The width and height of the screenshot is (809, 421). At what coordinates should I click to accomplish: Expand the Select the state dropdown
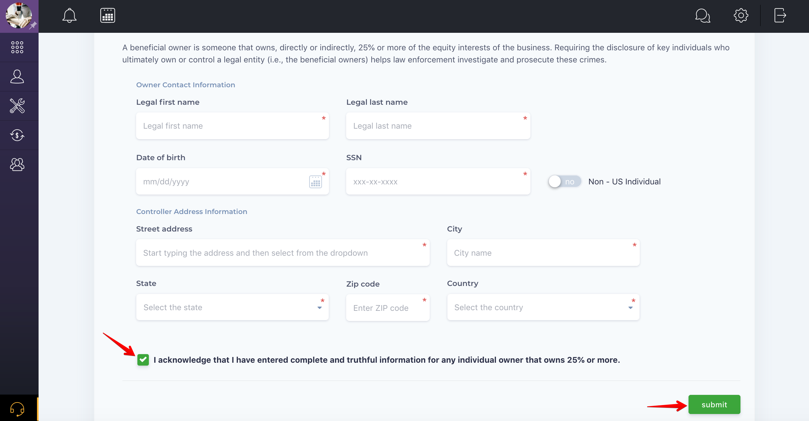point(232,307)
